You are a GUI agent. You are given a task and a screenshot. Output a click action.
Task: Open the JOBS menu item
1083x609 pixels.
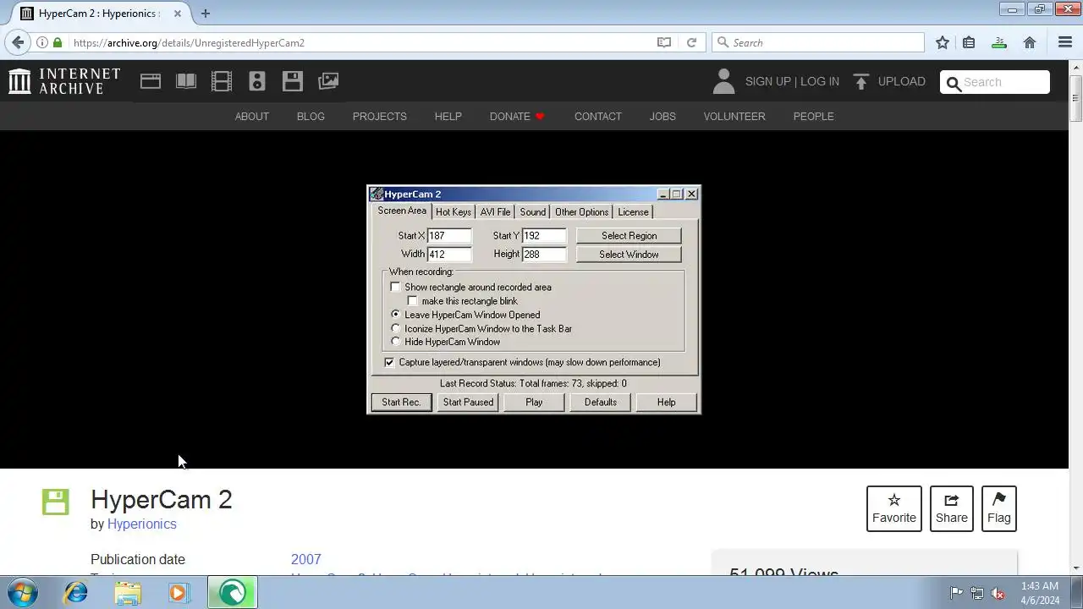coord(662,116)
